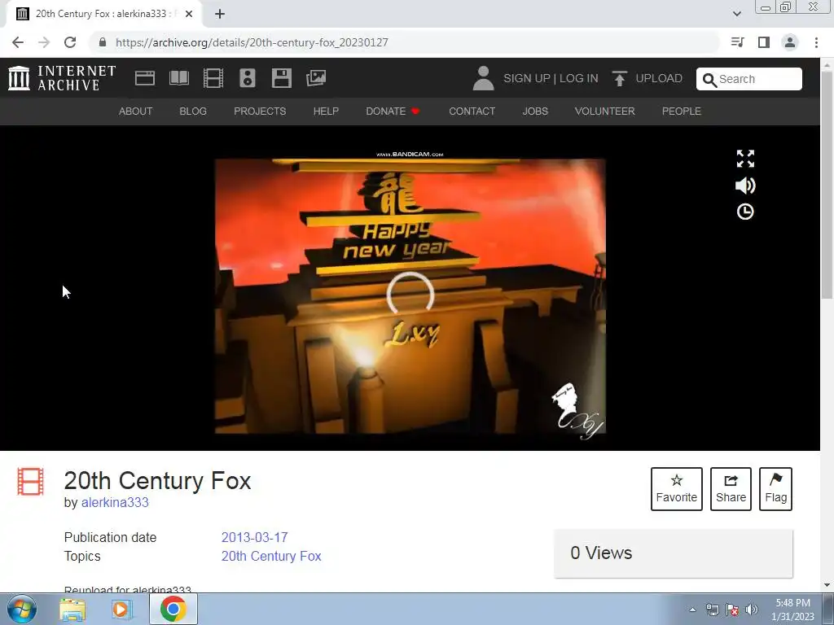Expand the tab search dropdown

tap(736, 14)
